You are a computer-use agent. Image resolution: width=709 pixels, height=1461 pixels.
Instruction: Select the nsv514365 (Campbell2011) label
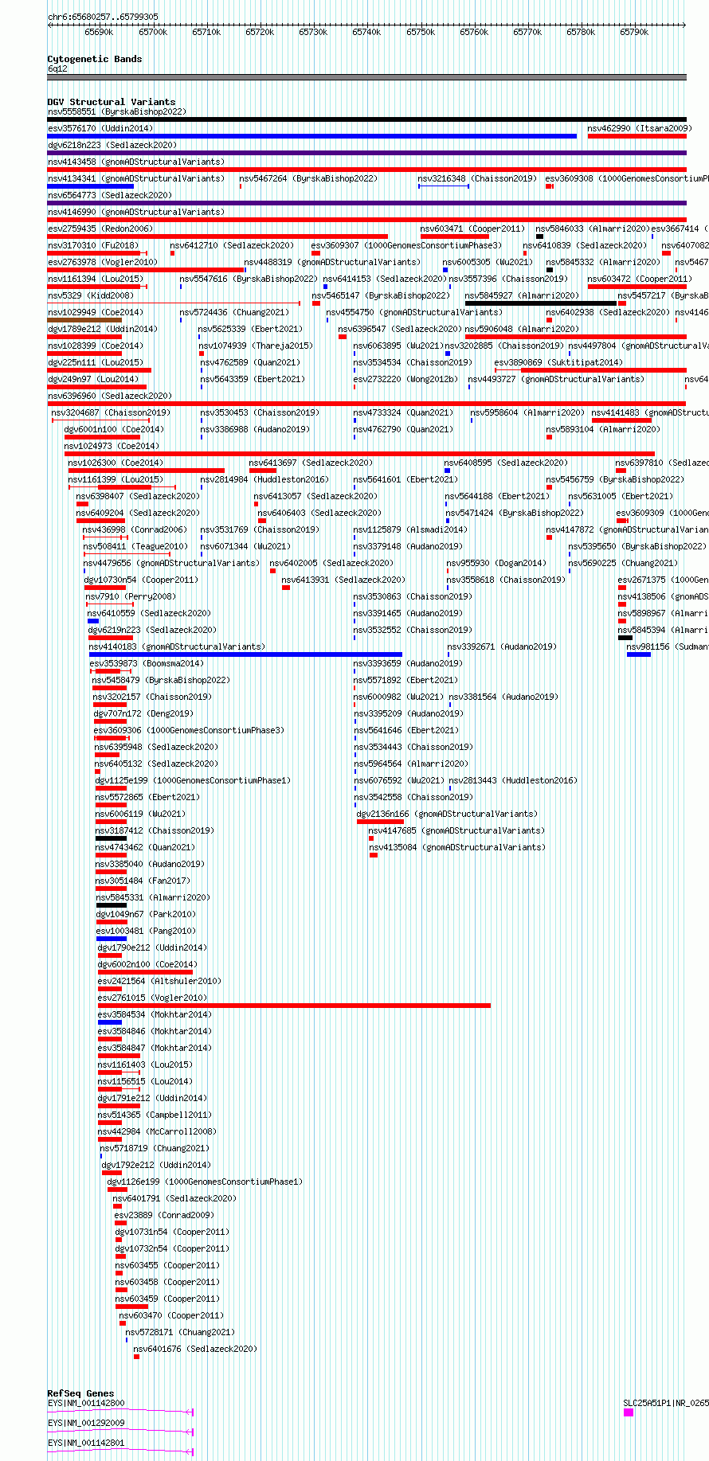(x=155, y=1115)
